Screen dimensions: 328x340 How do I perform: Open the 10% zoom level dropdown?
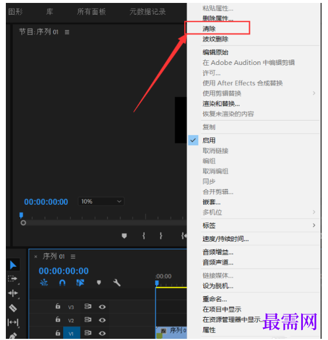pyautogui.click(x=101, y=201)
